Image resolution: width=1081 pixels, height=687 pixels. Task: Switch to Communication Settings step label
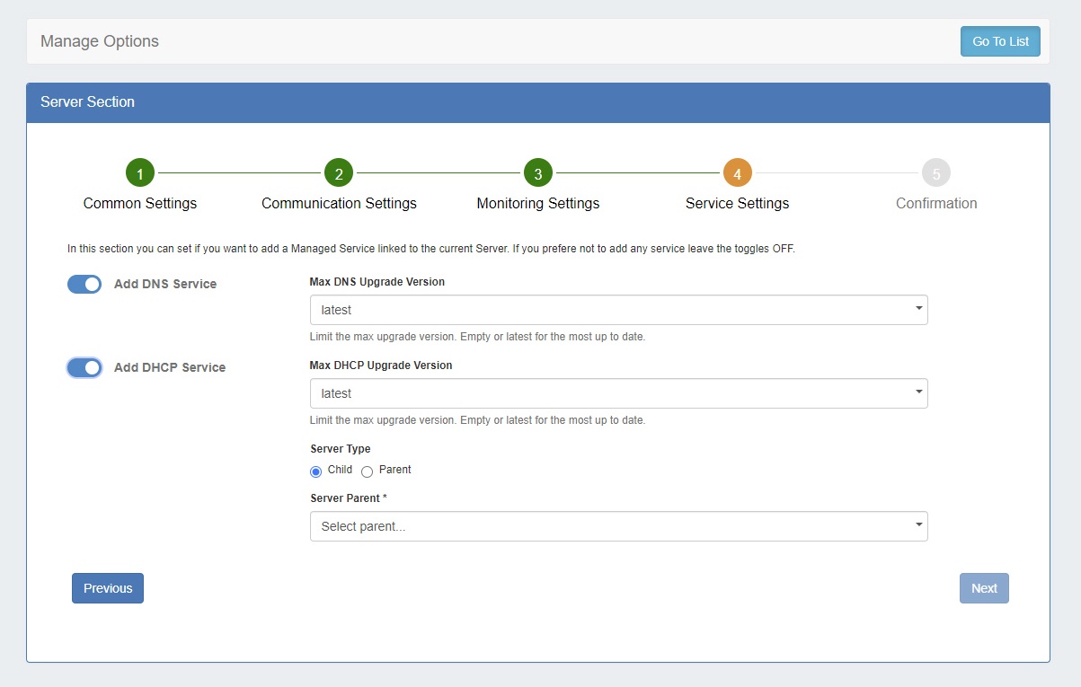click(339, 204)
